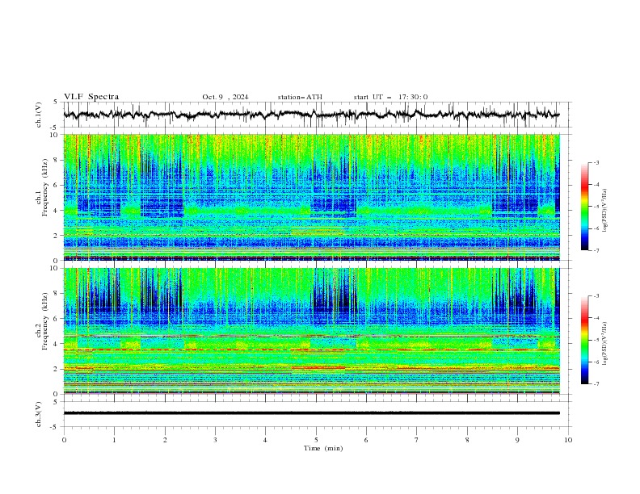Screen dimensions: 640x494
Task: Click time axis tick label "0"
Action: (64, 440)
